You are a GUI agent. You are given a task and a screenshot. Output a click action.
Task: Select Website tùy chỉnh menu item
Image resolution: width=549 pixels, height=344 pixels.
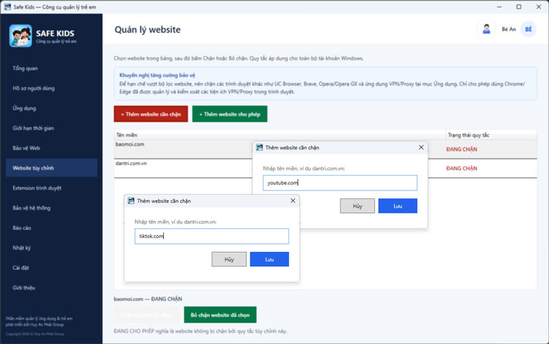coord(51,168)
